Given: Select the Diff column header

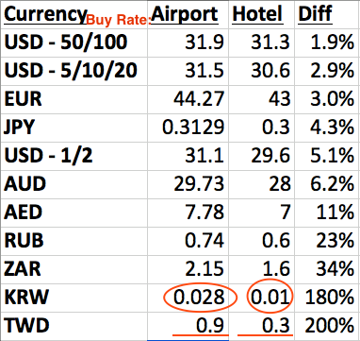Looking at the screenshot, I should click(x=315, y=14).
